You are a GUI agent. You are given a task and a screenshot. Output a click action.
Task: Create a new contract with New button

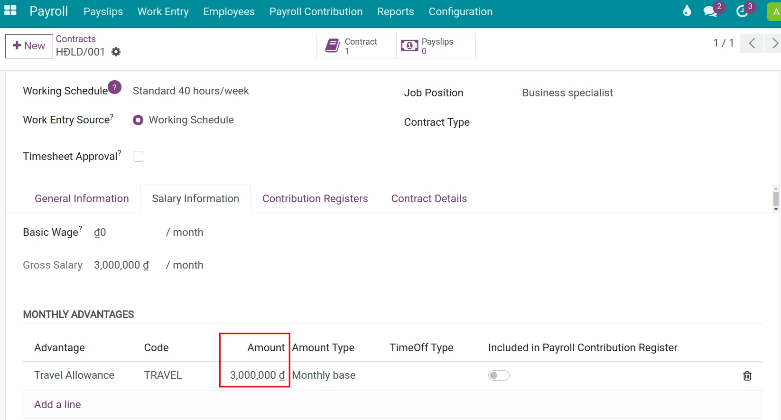[x=29, y=46]
